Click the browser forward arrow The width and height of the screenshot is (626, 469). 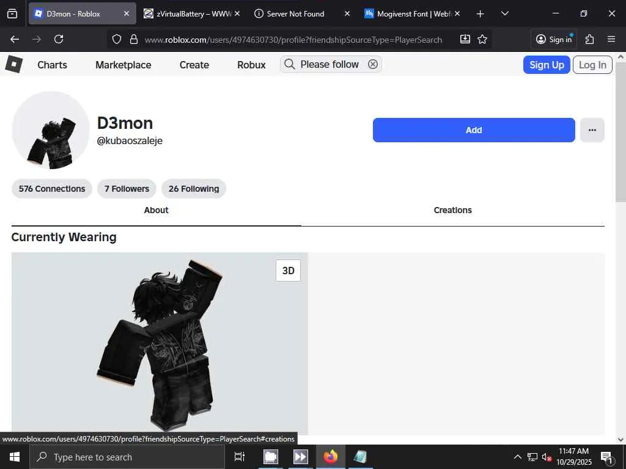tap(37, 39)
